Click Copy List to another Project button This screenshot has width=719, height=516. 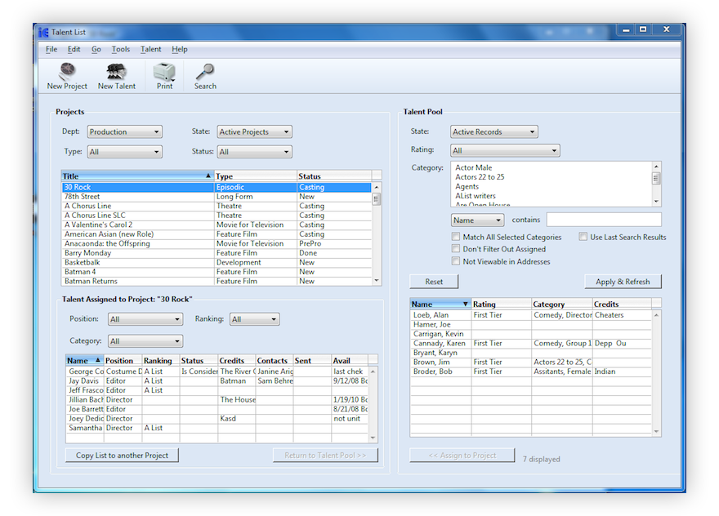pyautogui.click(x=122, y=455)
